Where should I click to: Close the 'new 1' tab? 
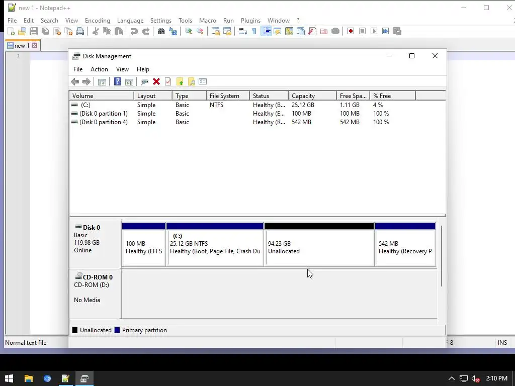pos(35,46)
